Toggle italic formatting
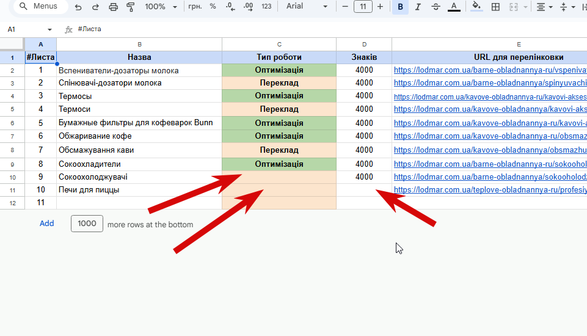The image size is (587, 336). click(x=418, y=7)
